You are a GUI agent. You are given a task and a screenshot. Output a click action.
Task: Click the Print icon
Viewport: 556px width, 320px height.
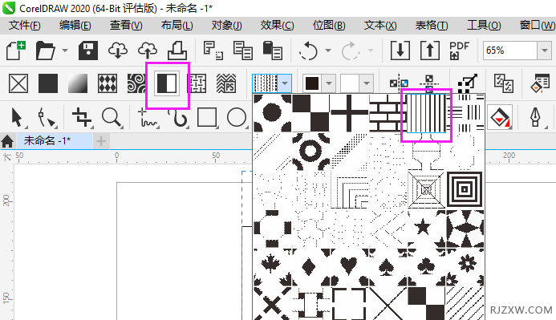tap(177, 51)
